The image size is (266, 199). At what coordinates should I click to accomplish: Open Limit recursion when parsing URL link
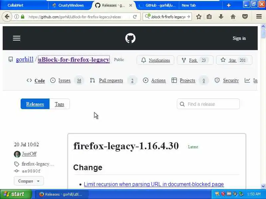[154, 184]
